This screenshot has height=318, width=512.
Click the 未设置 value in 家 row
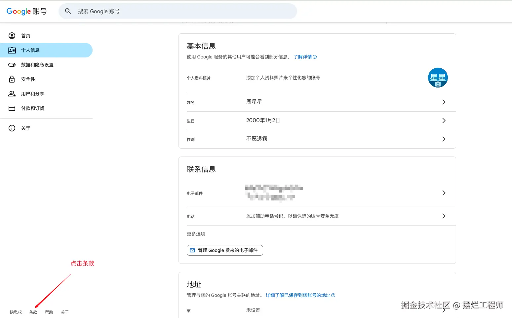click(x=253, y=310)
